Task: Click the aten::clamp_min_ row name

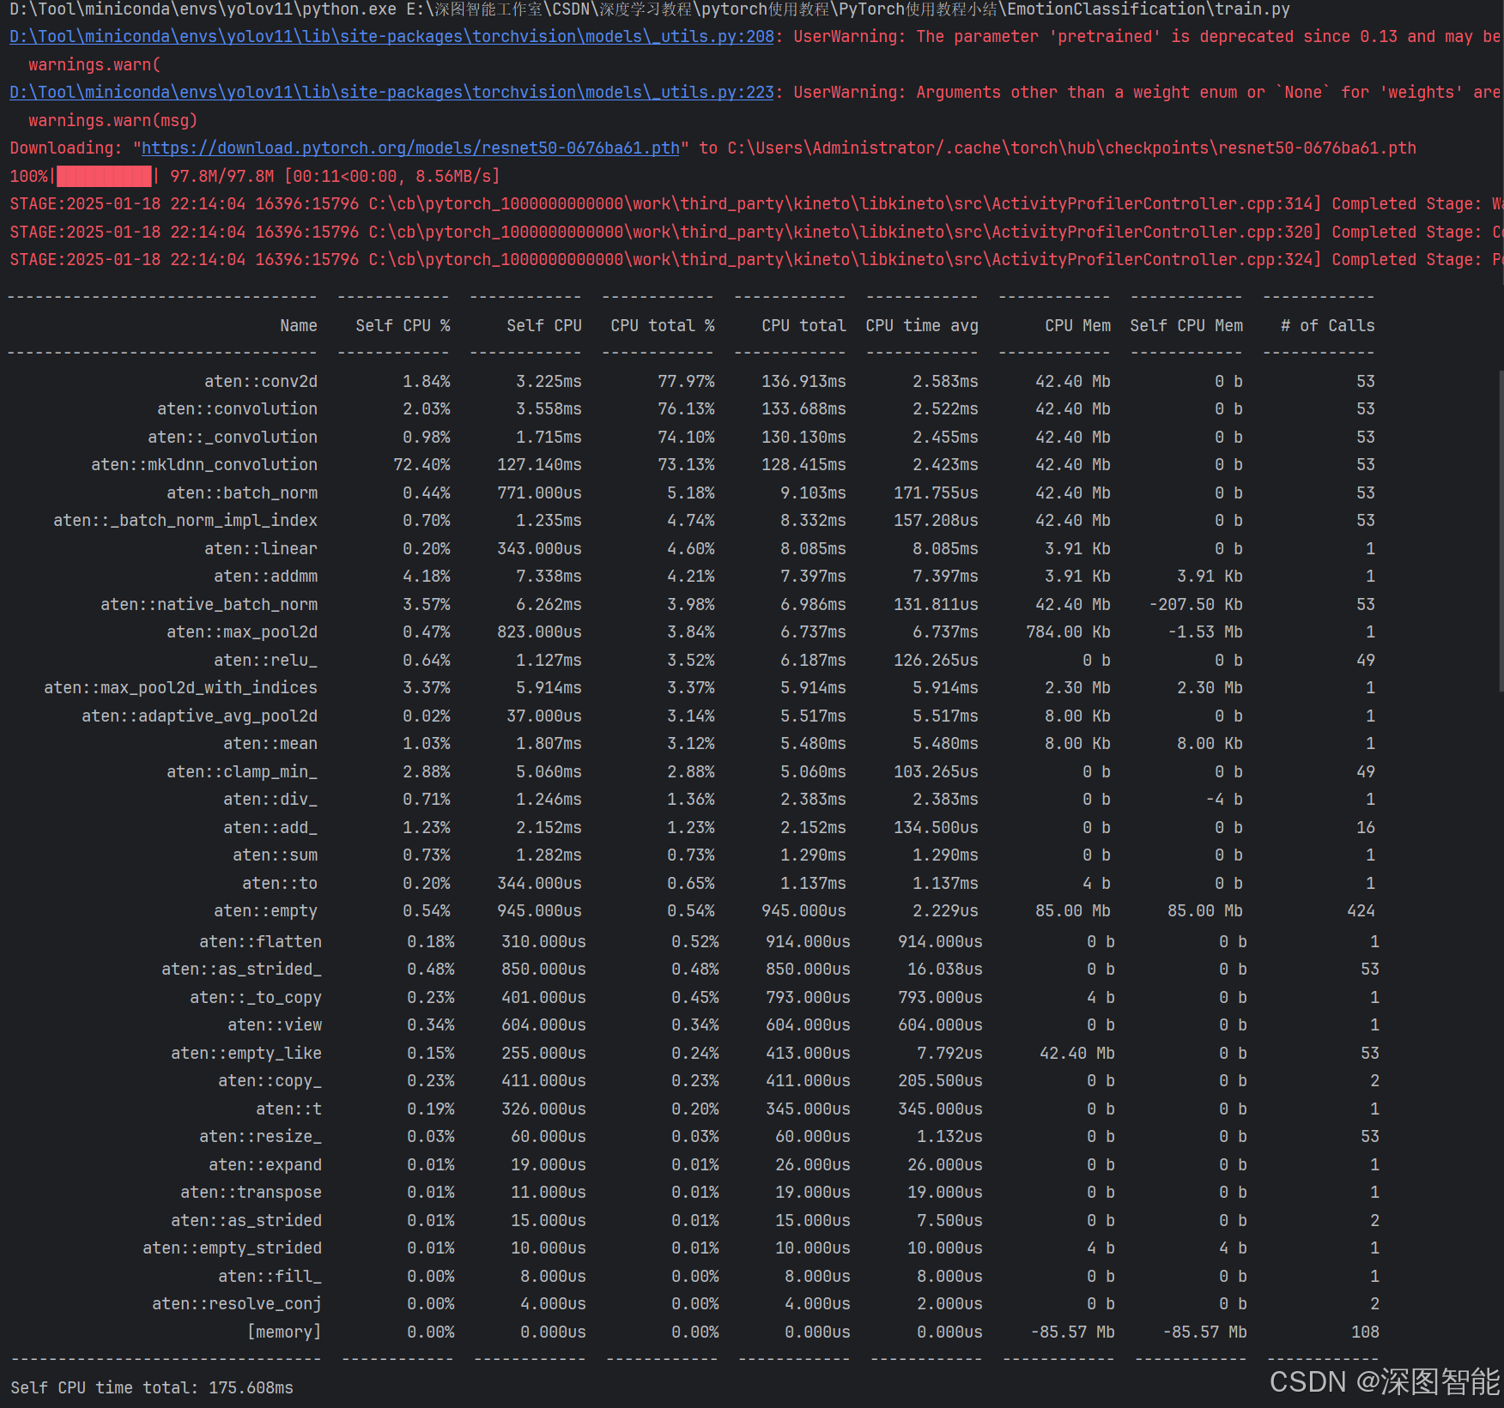Action: coord(242,772)
